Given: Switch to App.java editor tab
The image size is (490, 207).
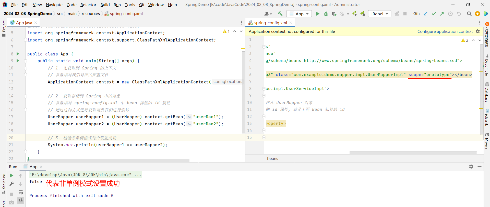Looking at the screenshot, I should [24, 23].
